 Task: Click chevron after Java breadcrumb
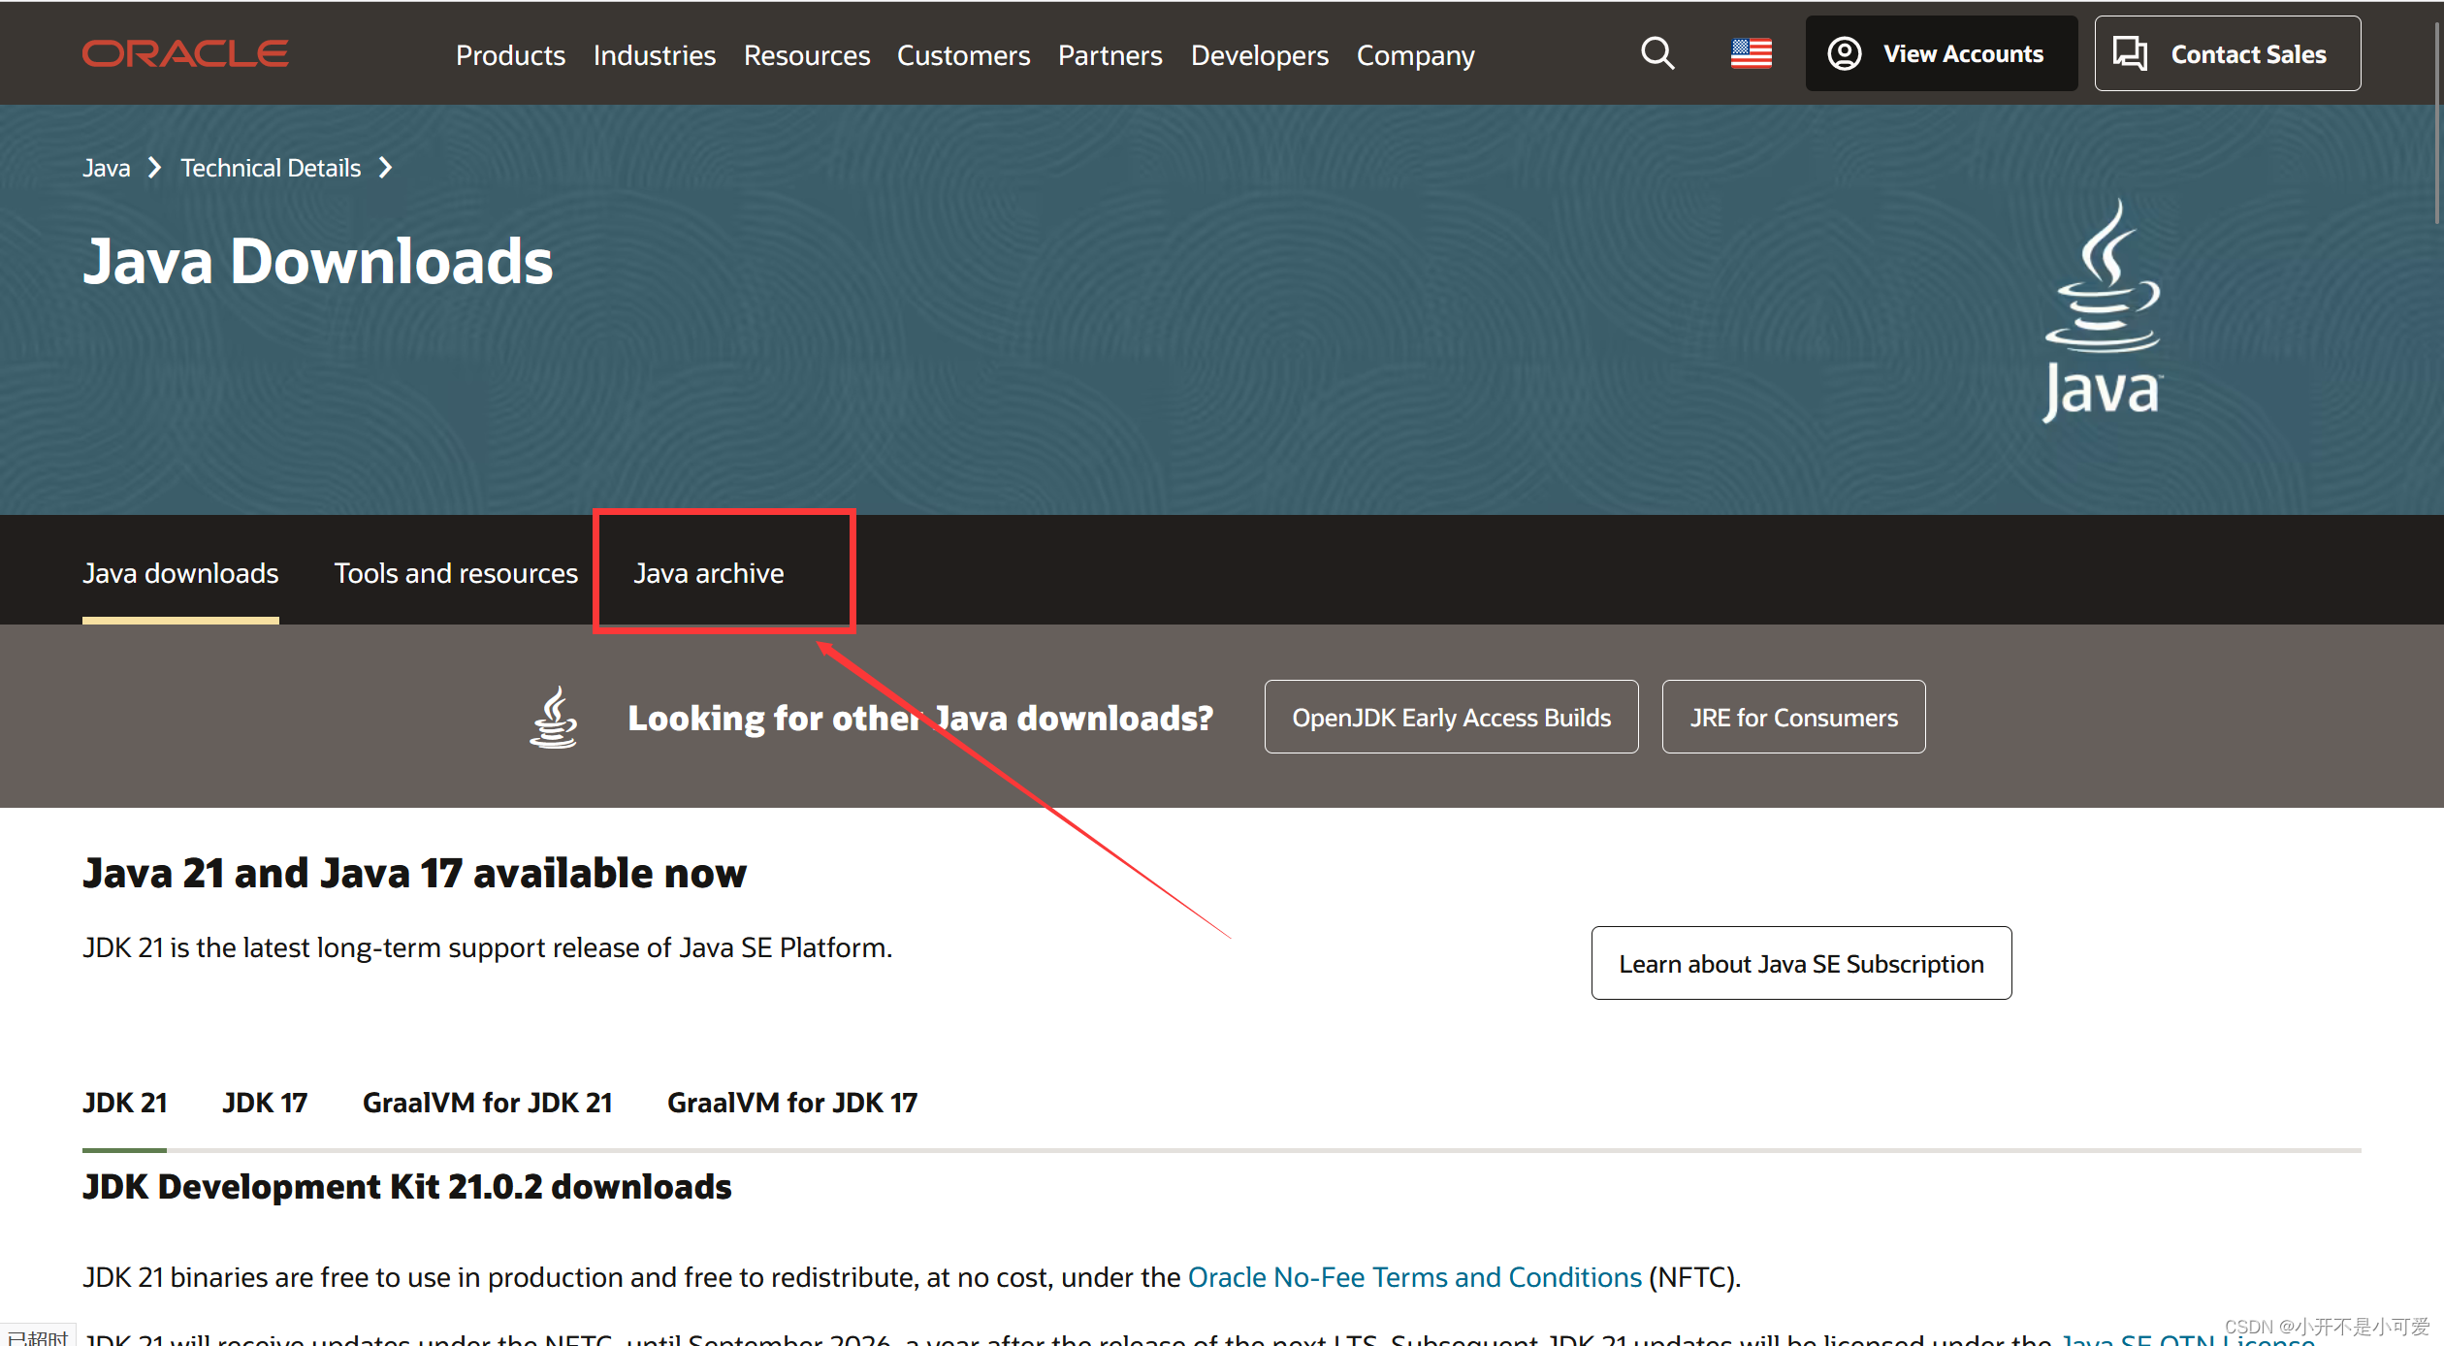(154, 168)
